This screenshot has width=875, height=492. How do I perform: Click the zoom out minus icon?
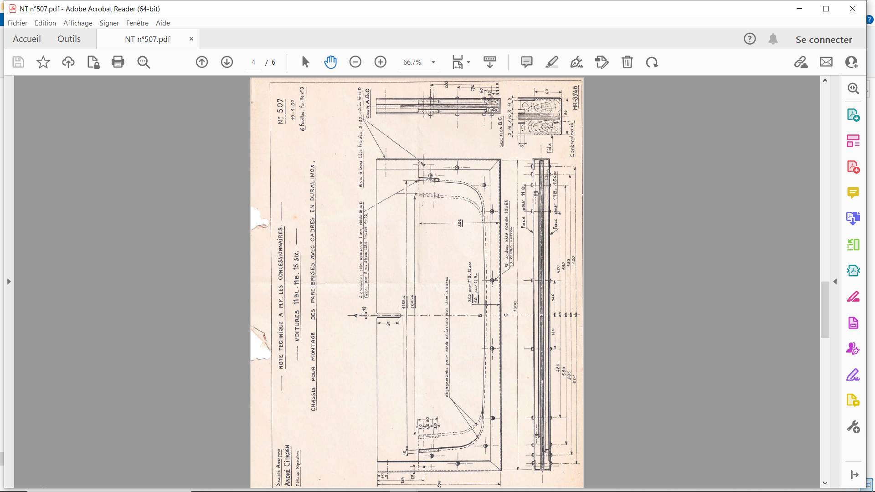355,62
